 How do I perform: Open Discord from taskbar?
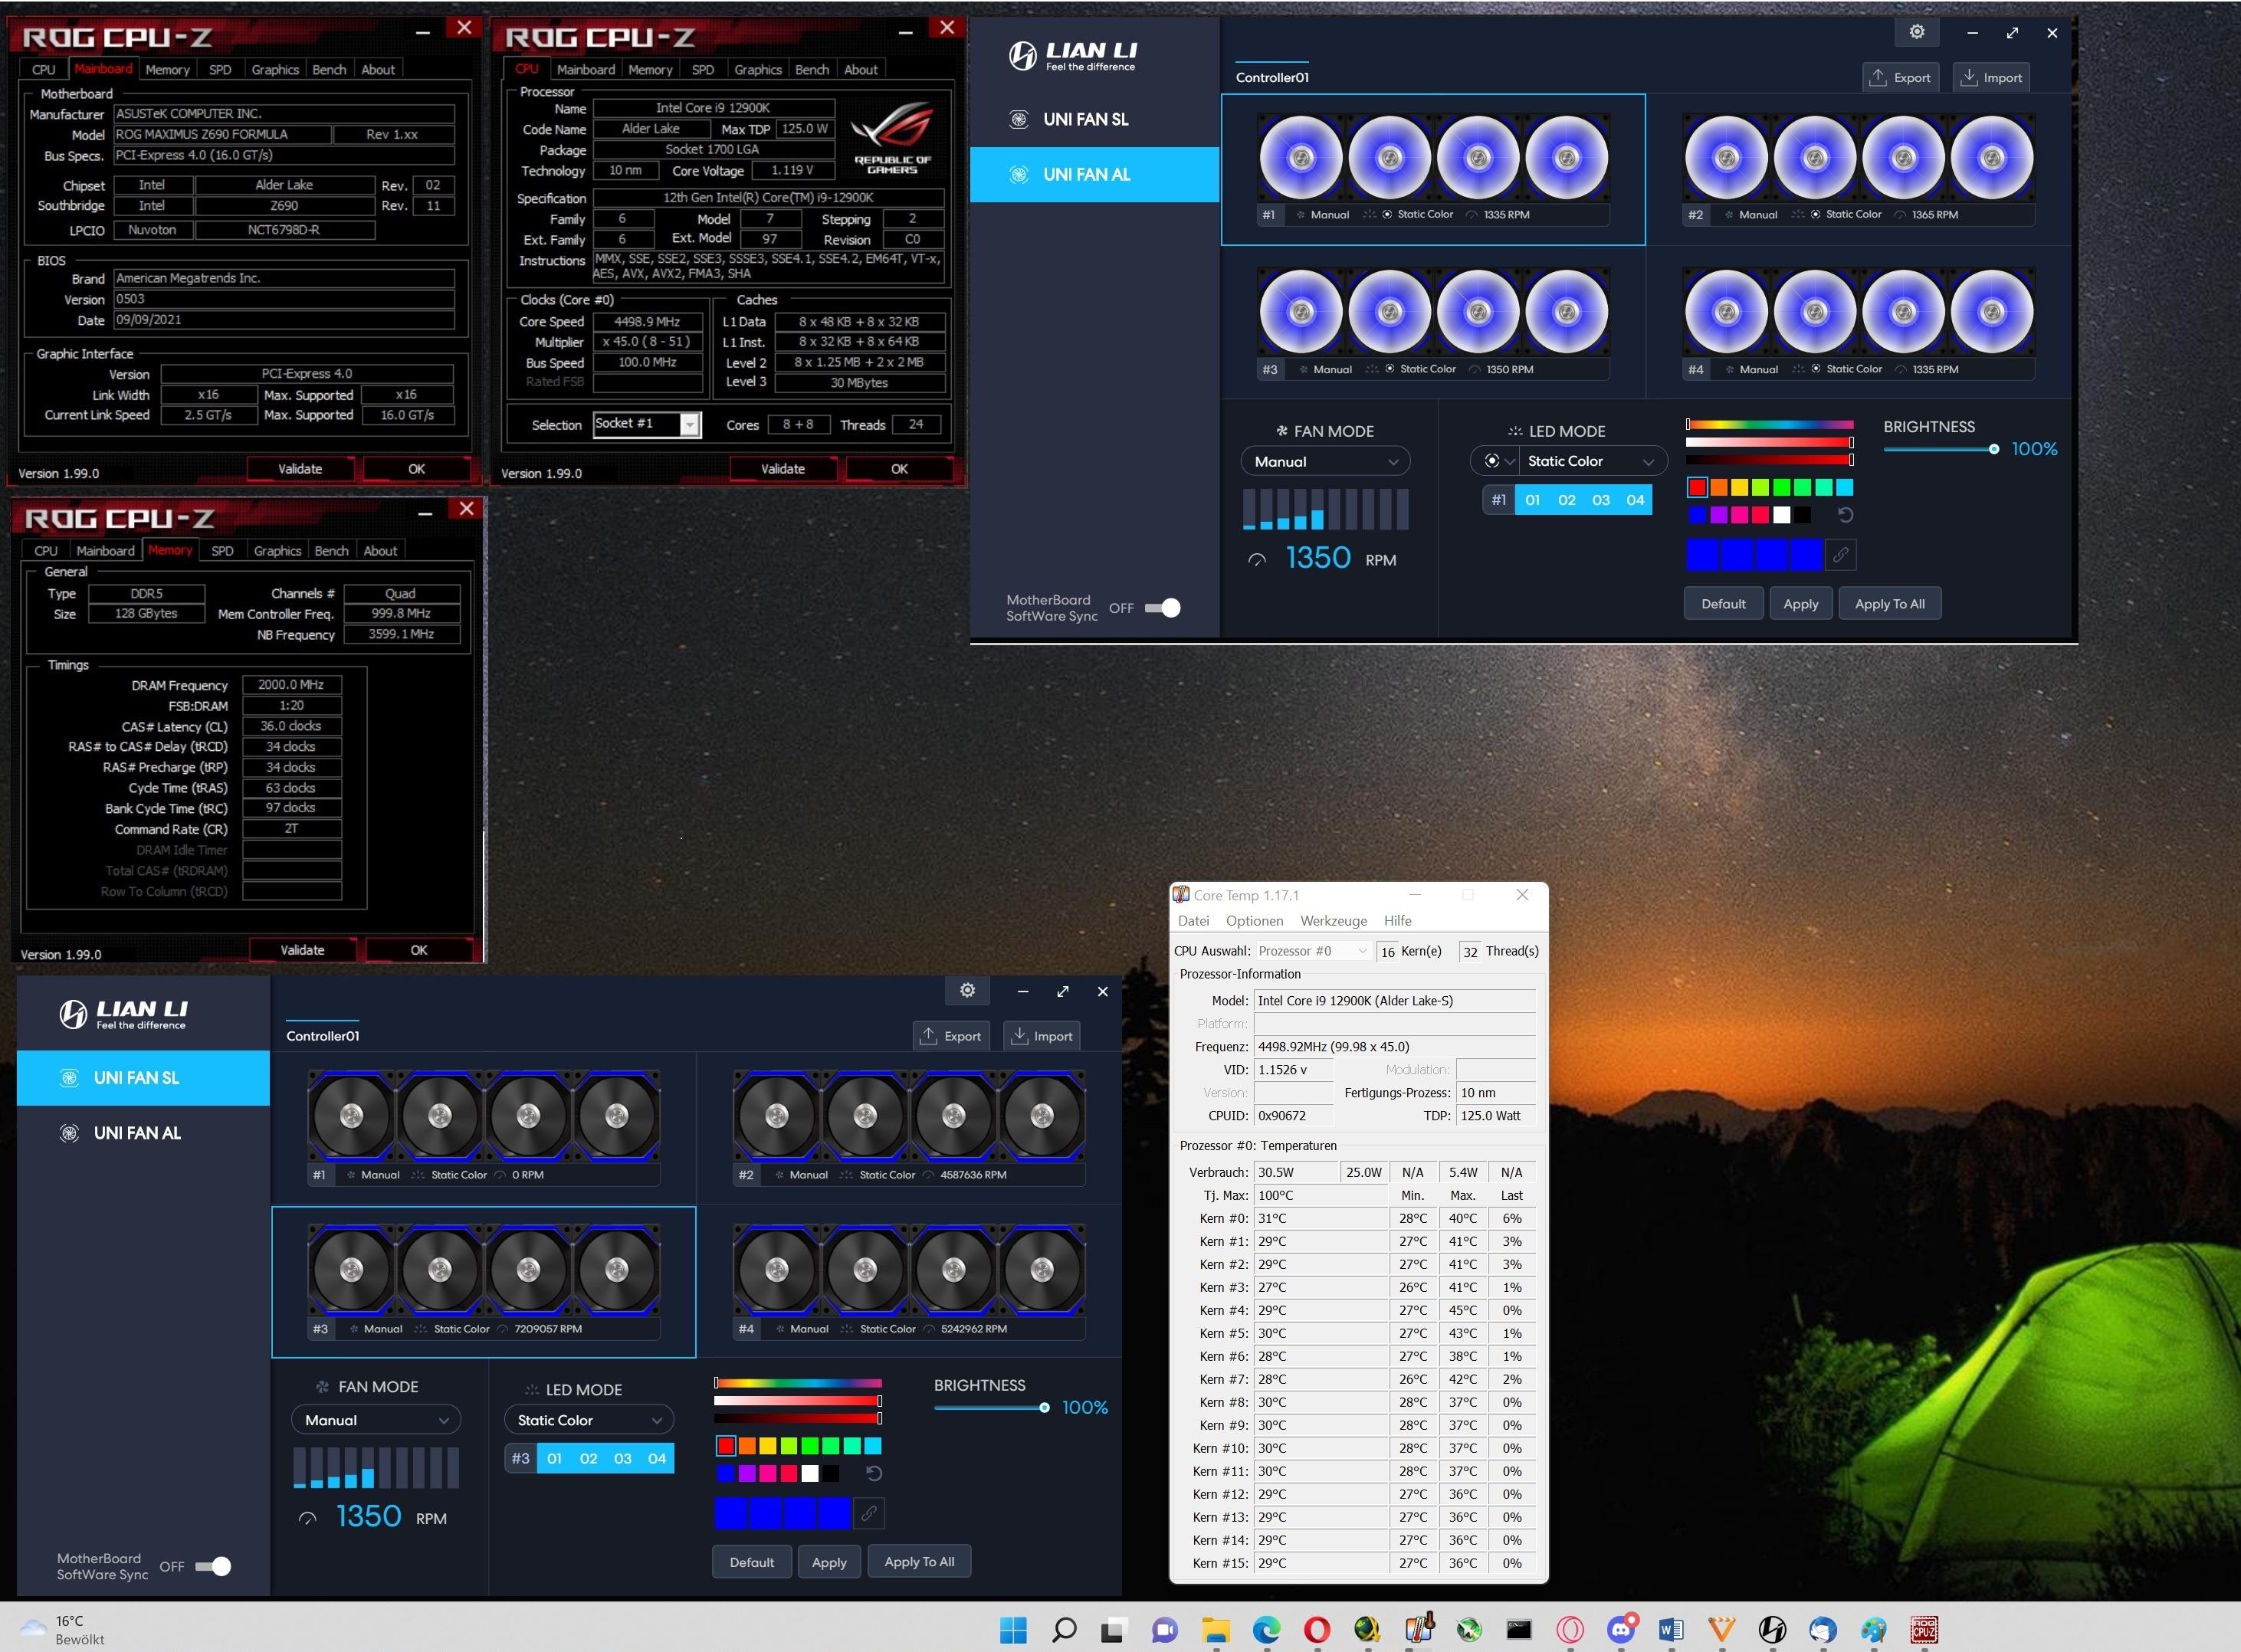(1621, 1630)
